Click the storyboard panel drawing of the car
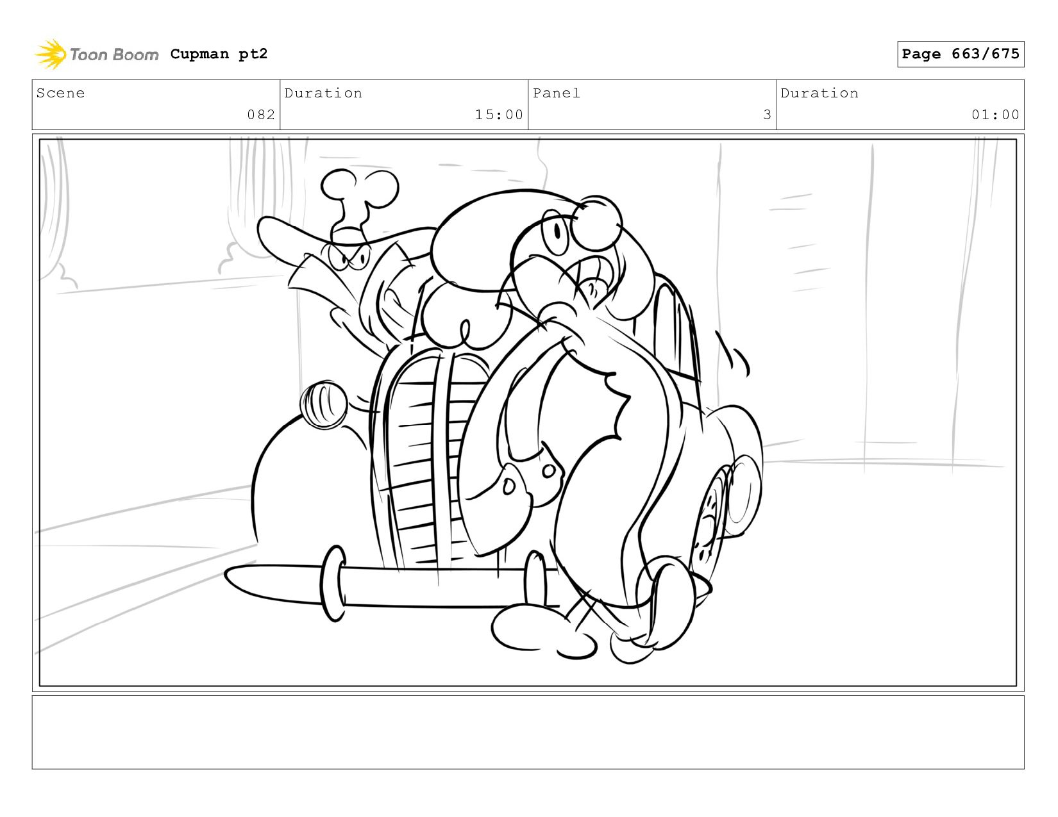Viewport: 1058px width, 817px height. [x=528, y=413]
